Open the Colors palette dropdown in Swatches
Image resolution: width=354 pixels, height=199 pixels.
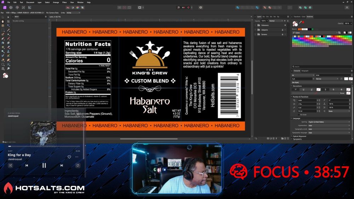click(315, 33)
